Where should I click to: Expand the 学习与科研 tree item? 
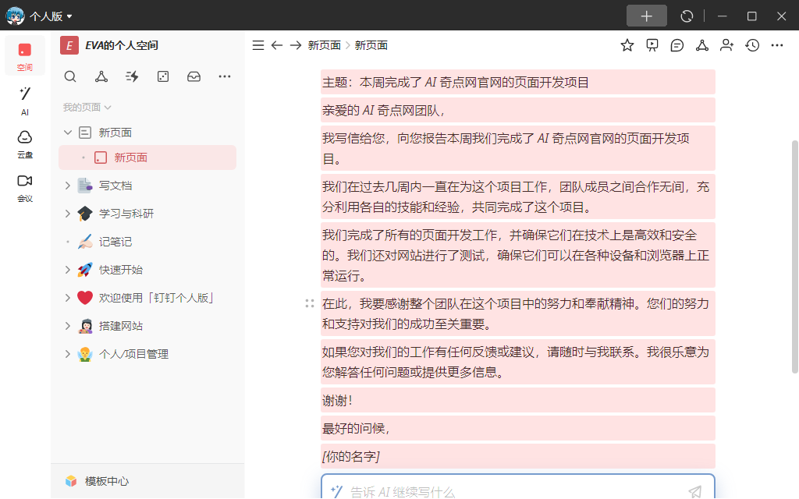(x=67, y=214)
